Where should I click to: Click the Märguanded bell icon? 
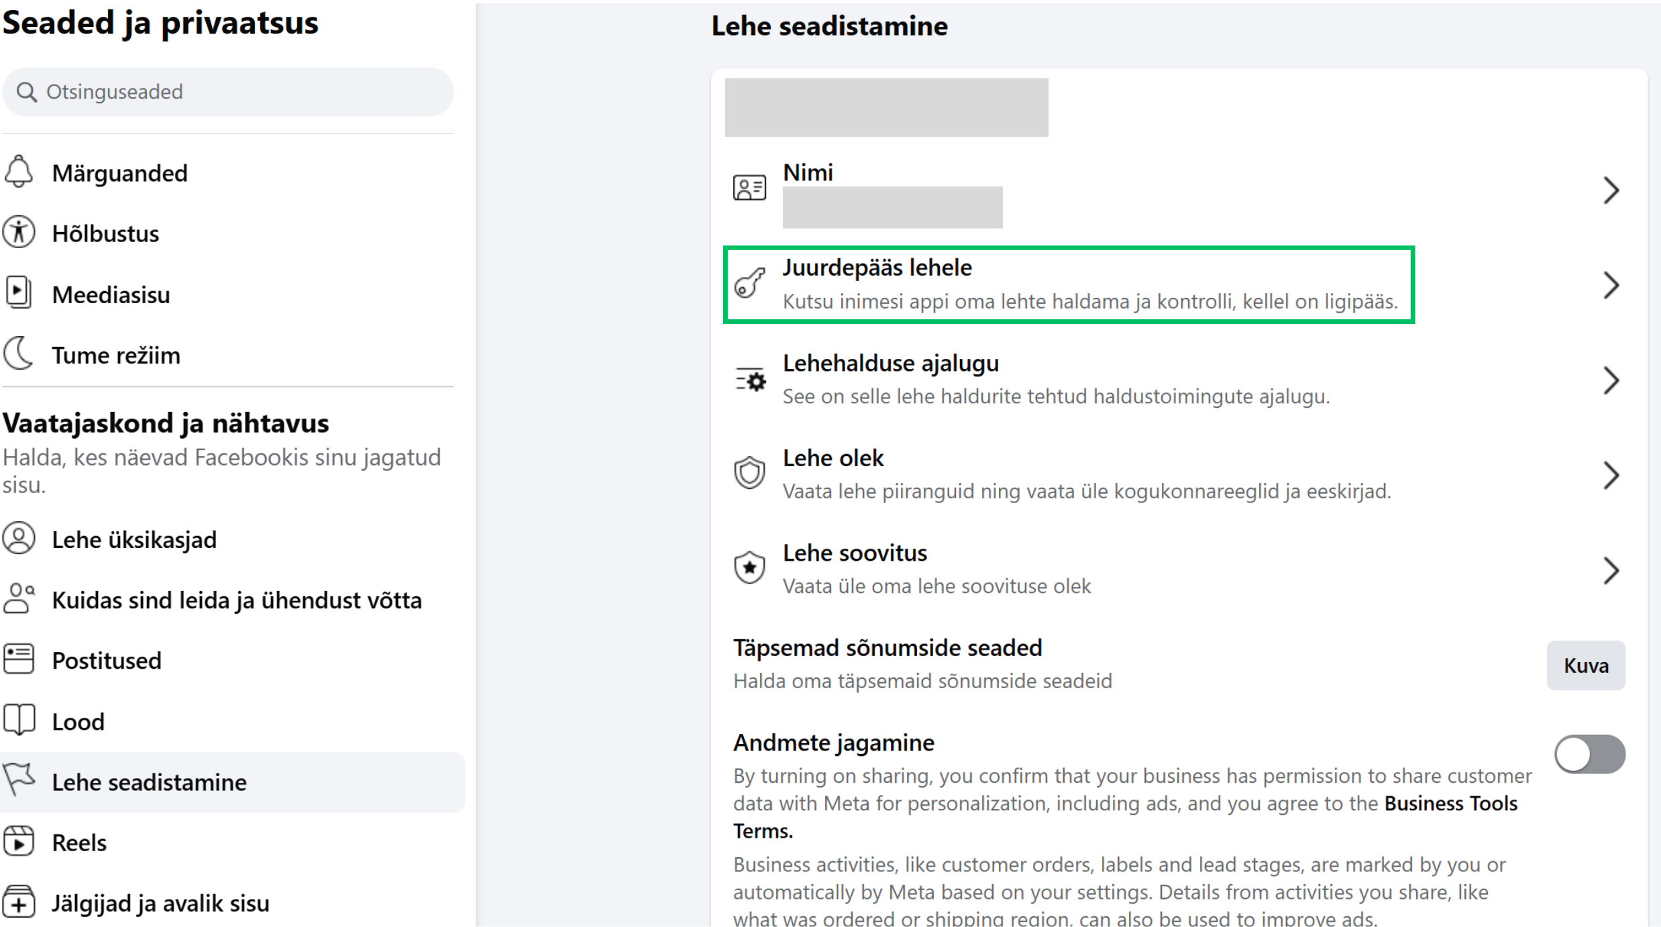pyautogui.click(x=19, y=172)
